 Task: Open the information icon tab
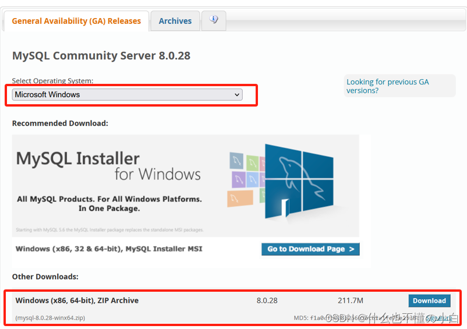pos(214,20)
